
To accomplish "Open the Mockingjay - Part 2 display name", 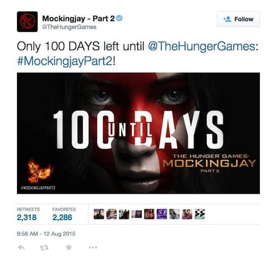I will pyautogui.click(x=79, y=18).
